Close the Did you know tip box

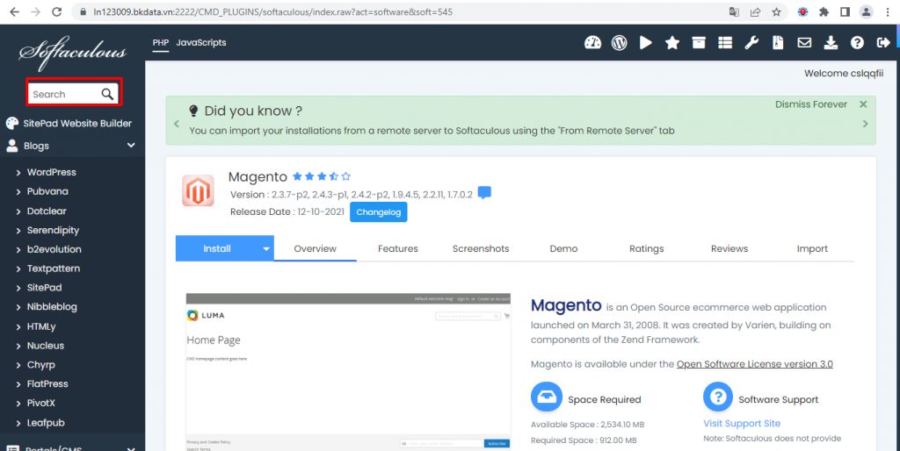(x=863, y=104)
